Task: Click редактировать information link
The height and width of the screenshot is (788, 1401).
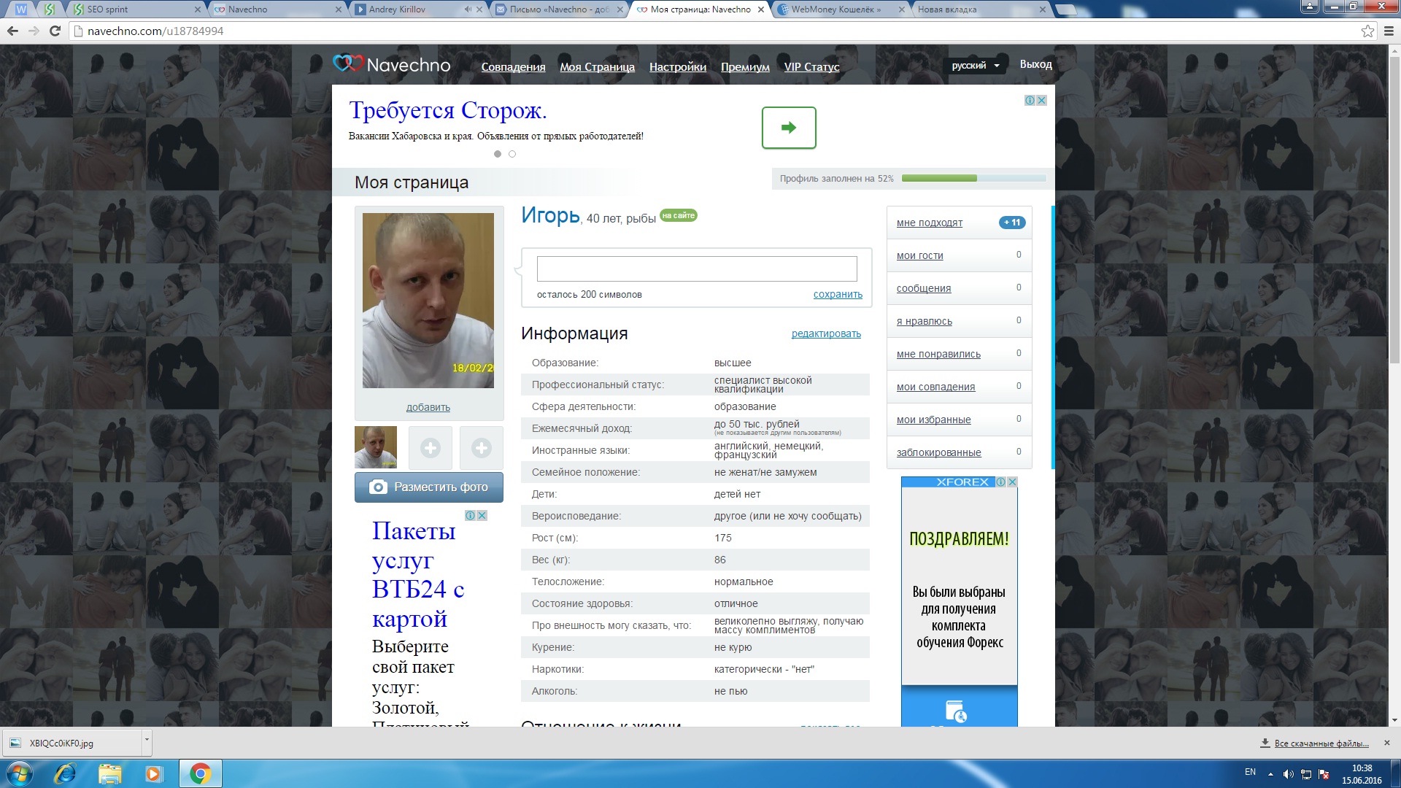Action: coord(826,333)
